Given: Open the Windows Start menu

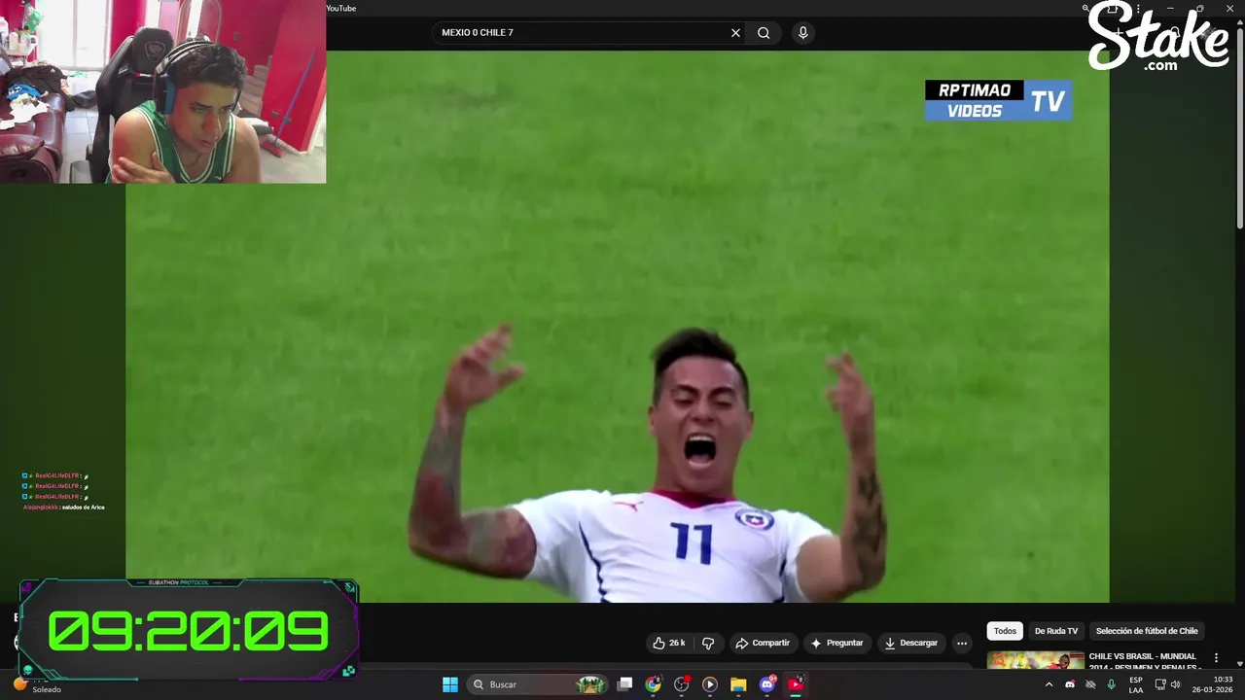Looking at the screenshot, I should tap(450, 684).
